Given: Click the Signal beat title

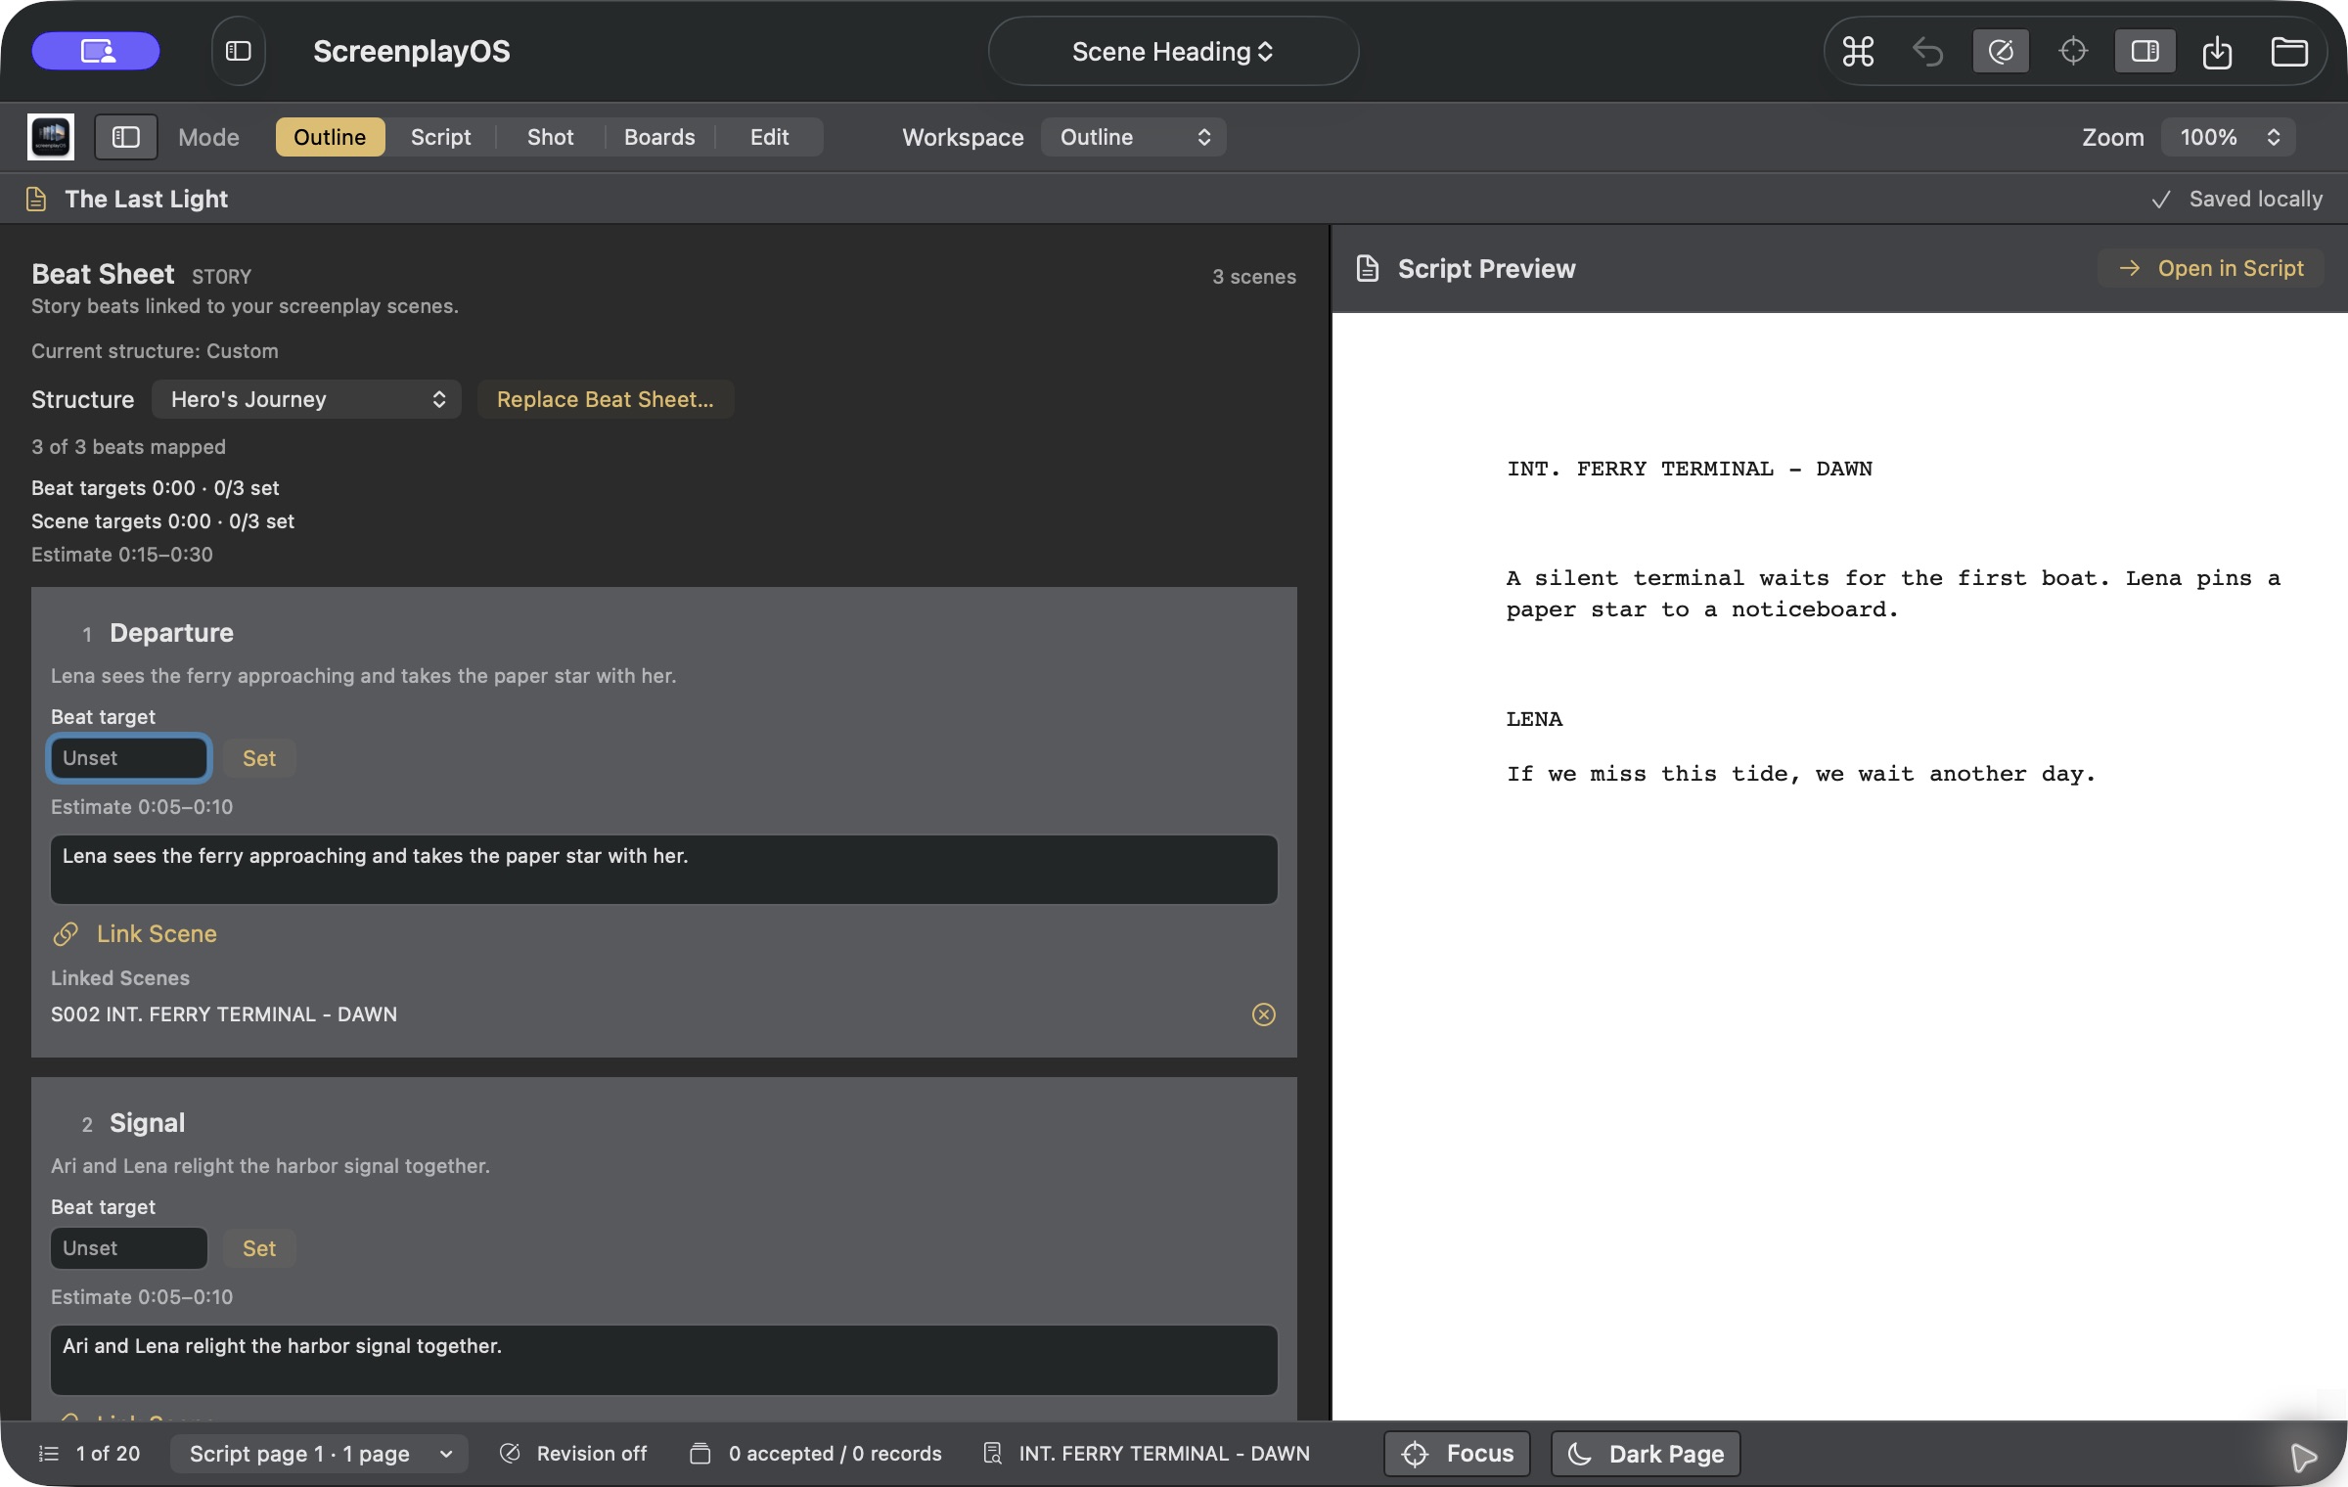Looking at the screenshot, I should tap(147, 1123).
